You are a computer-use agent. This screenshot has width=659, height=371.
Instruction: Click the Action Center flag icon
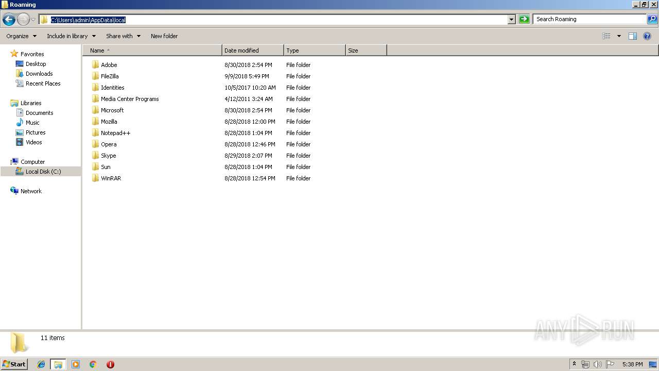coord(610,364)
